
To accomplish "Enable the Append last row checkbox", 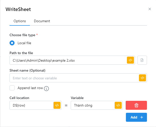I will [x=12, y=88].
